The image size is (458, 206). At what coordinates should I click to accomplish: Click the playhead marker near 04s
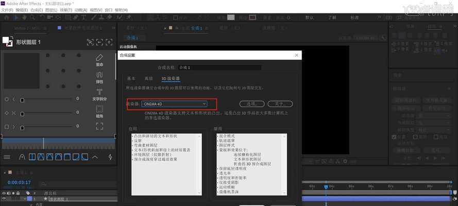pos(326,187)
